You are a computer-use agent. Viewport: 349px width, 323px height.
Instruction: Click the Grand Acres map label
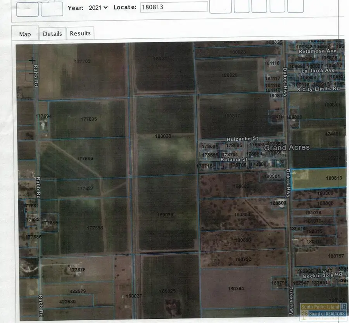pyautogui.click(x=287, y=148)
